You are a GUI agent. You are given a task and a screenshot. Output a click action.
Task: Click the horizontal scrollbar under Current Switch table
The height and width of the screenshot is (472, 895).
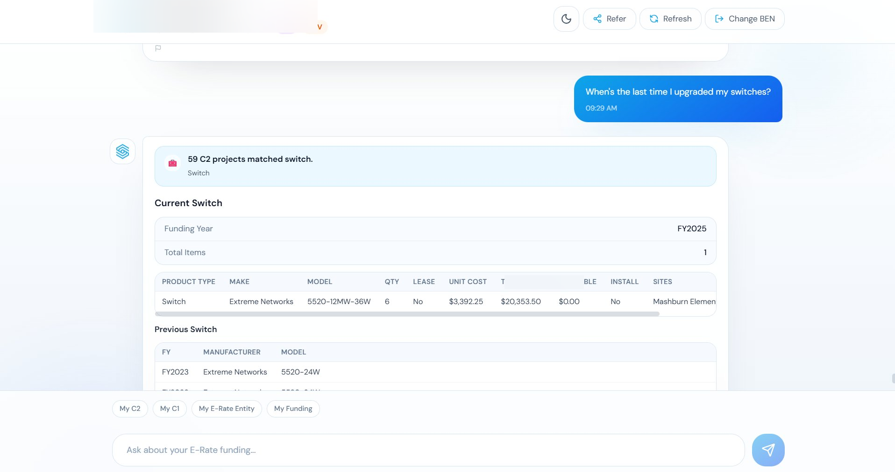[x=407, y=314]
